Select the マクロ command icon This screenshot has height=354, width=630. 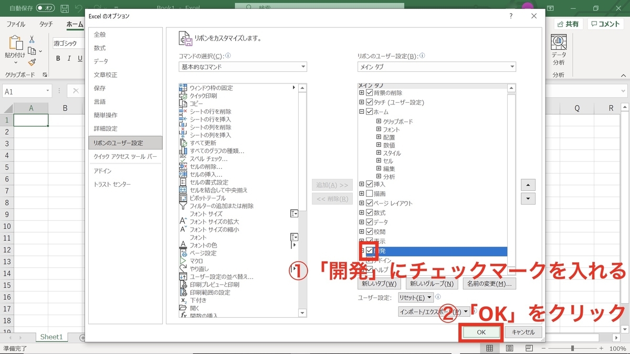183,261
